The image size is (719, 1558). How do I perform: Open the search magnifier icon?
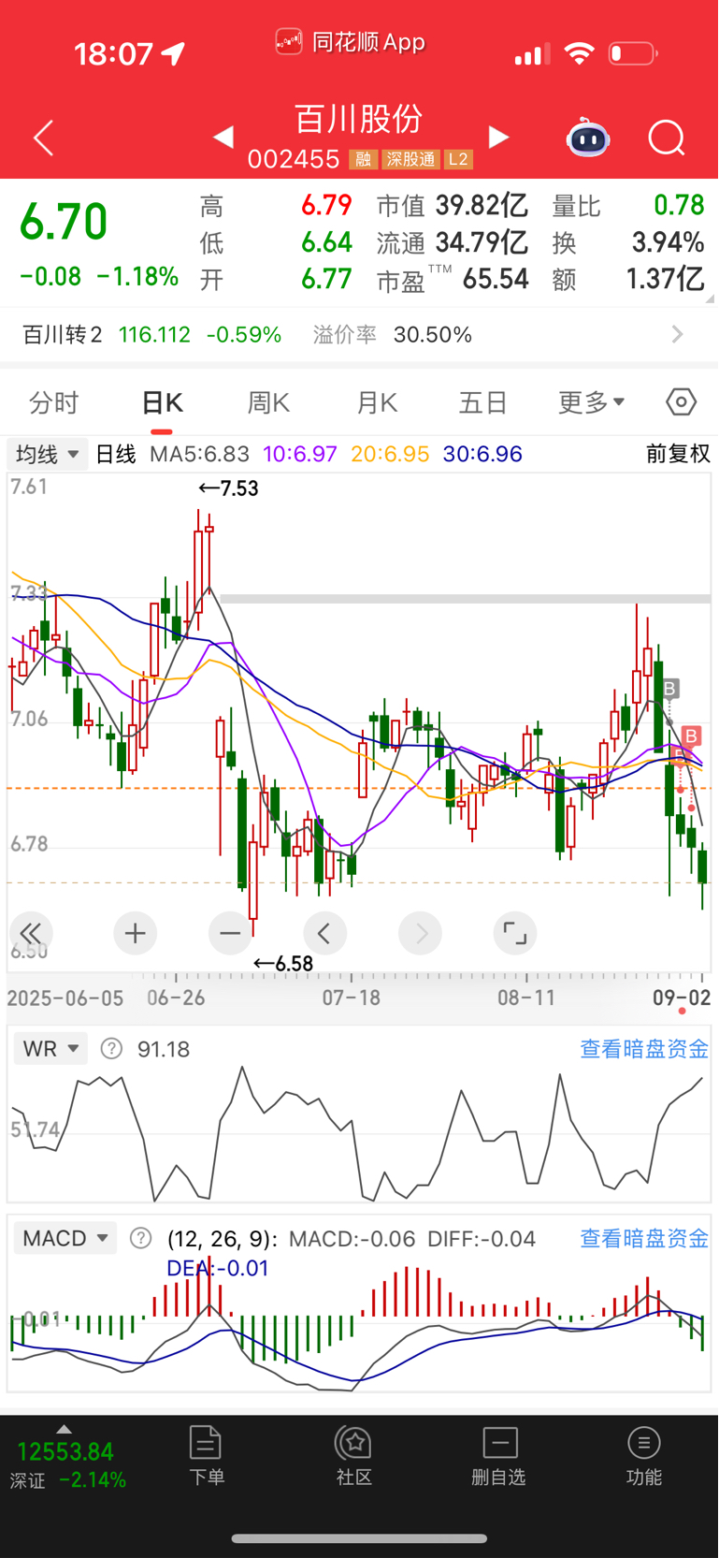(x=667, y=138)
